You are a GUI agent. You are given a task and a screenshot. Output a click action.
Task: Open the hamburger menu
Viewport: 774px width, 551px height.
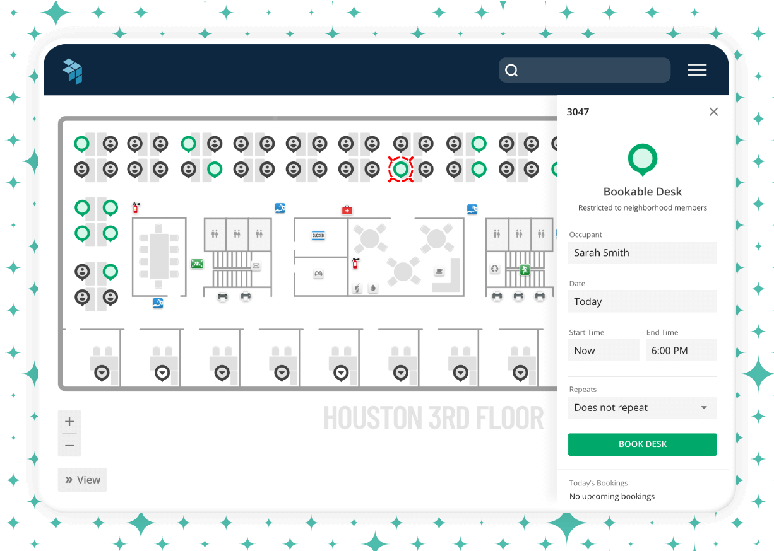coord(697,70)
